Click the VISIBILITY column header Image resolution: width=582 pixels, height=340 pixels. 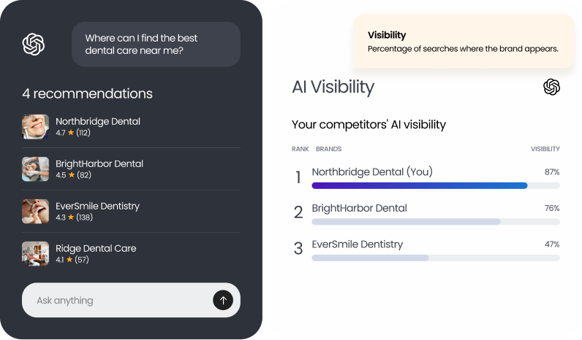[545, 149]
